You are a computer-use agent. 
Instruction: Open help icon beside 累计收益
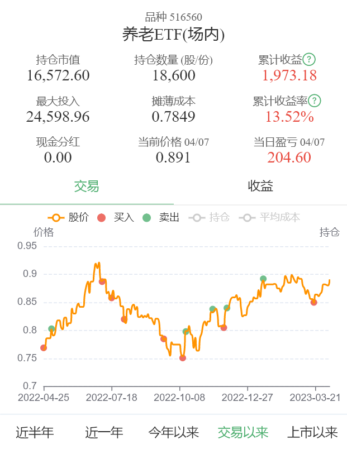pos(309,59)
